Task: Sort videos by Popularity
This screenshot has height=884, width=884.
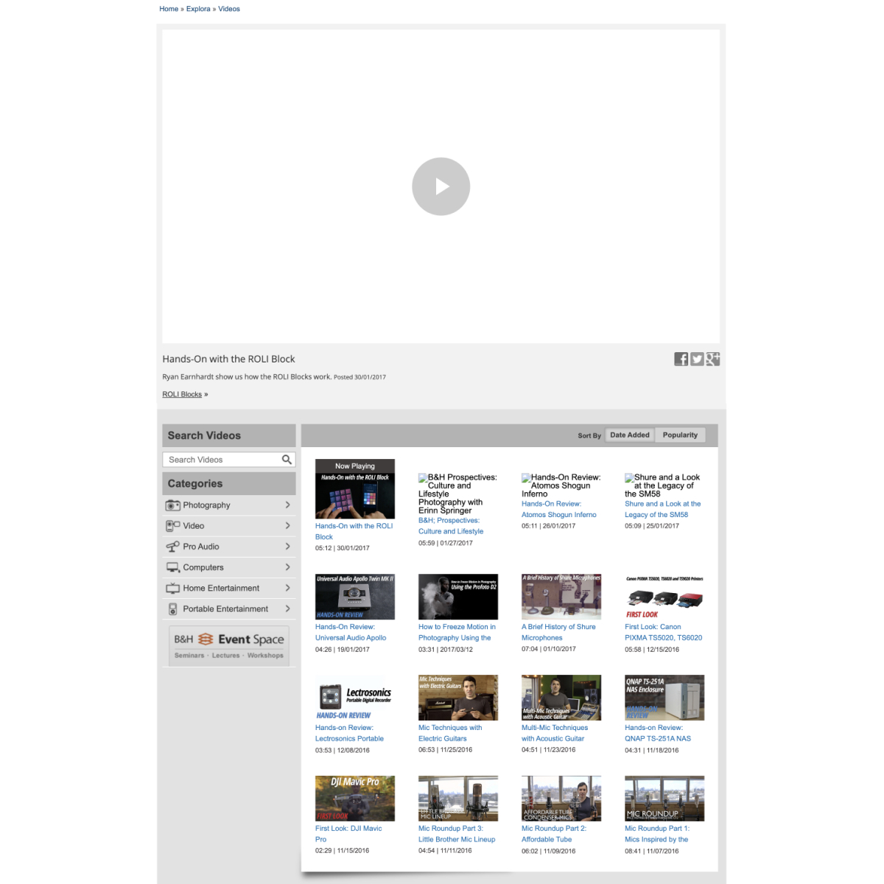Action: coord(680,435)
